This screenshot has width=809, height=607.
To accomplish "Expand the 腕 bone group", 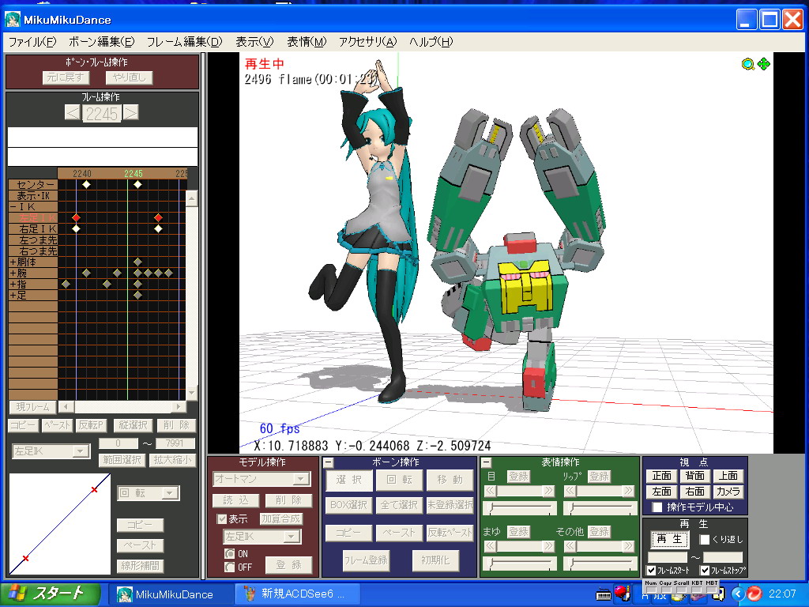I will point(13,273).
